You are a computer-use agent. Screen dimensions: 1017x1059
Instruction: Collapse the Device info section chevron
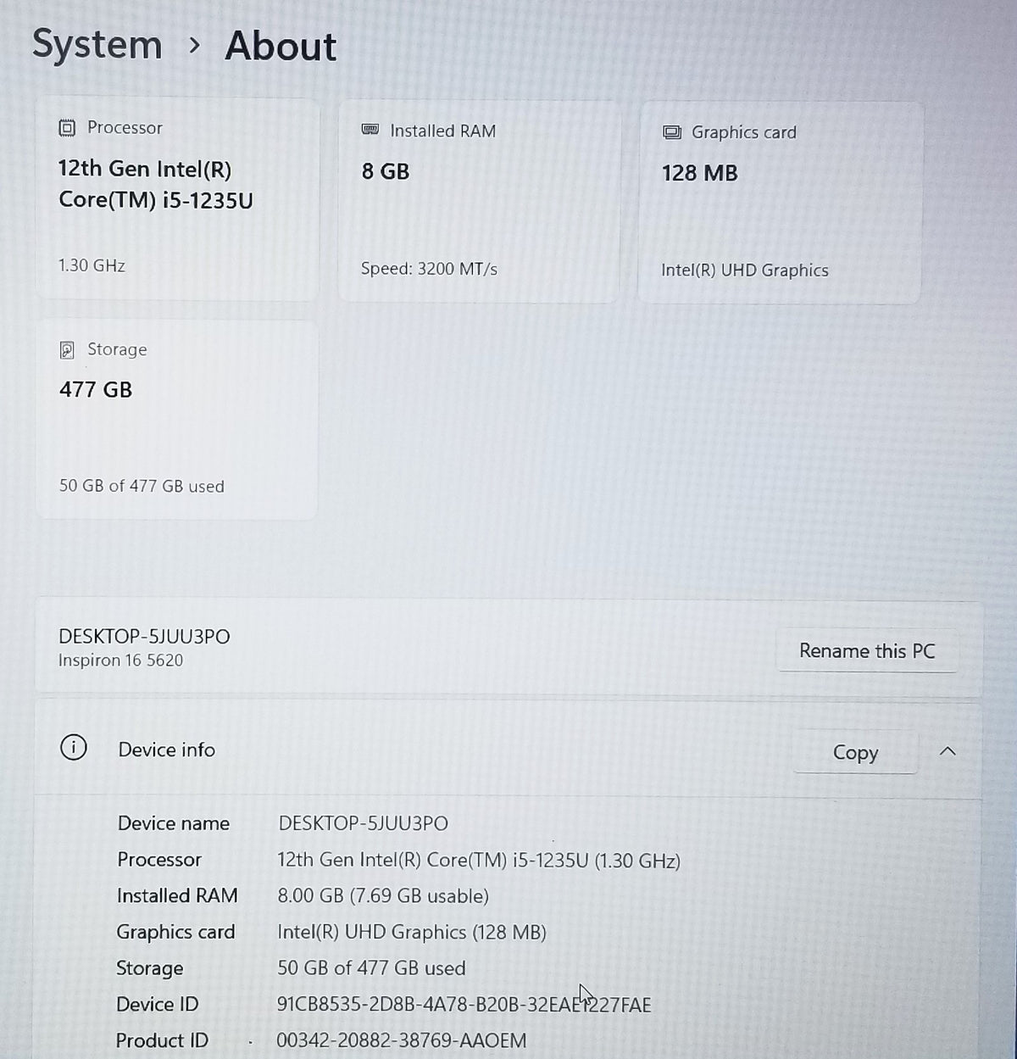pyautogui.click(x=948, y=751)
